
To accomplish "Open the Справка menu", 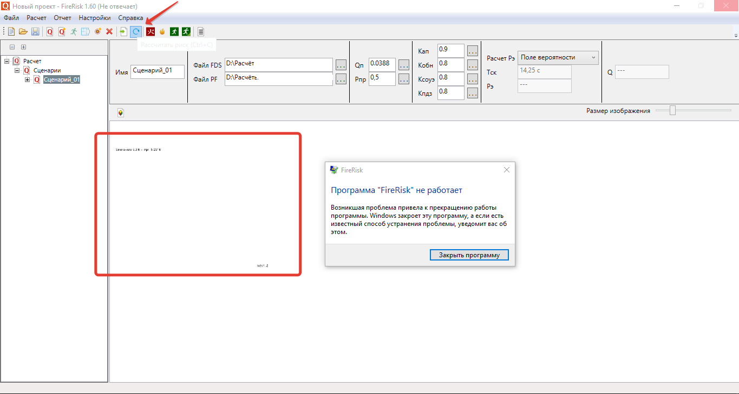I will pyautogui.click(x=130, y=18).
